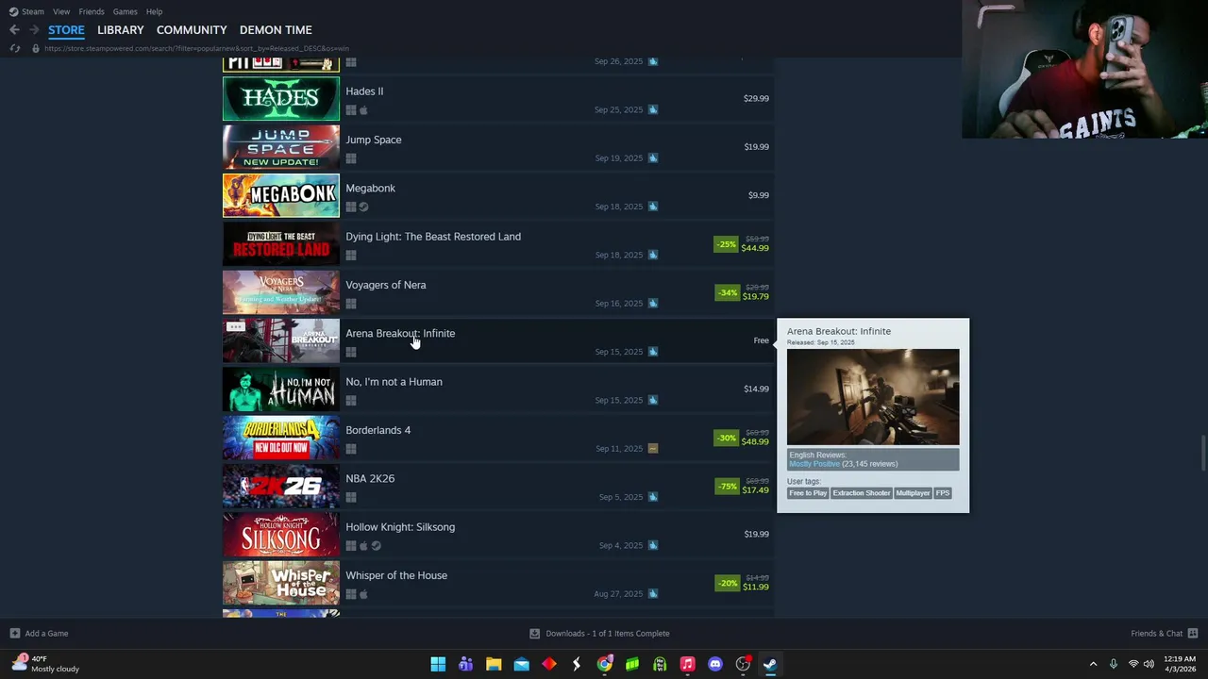The width and height of the screenshot is (1208, 679).
Task: Click Steam icon on taskbar
Action: [770, 664]
